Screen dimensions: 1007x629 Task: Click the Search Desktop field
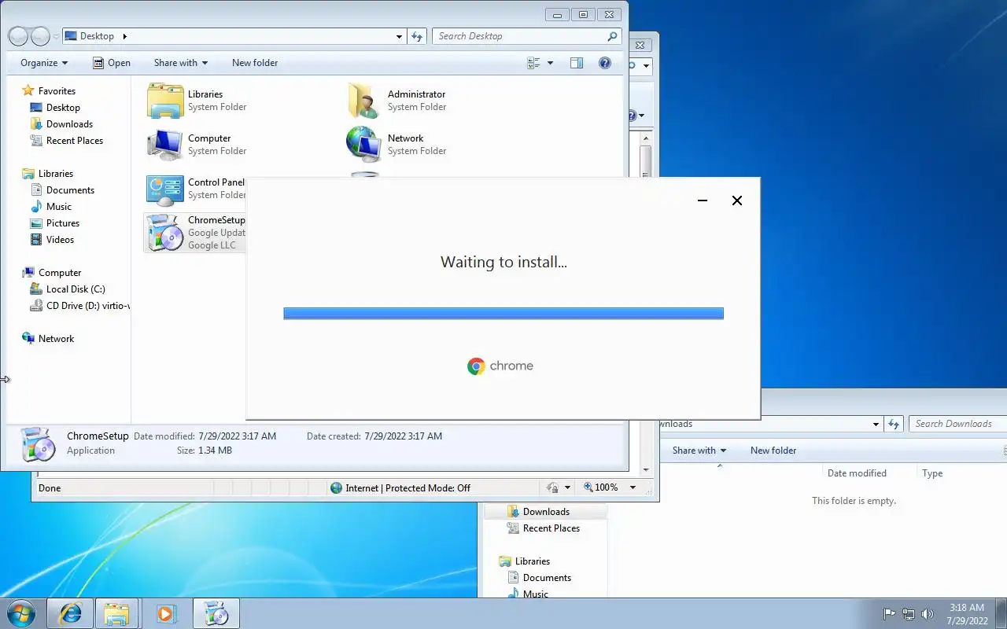pyautogui.click(x=519, y=36)
